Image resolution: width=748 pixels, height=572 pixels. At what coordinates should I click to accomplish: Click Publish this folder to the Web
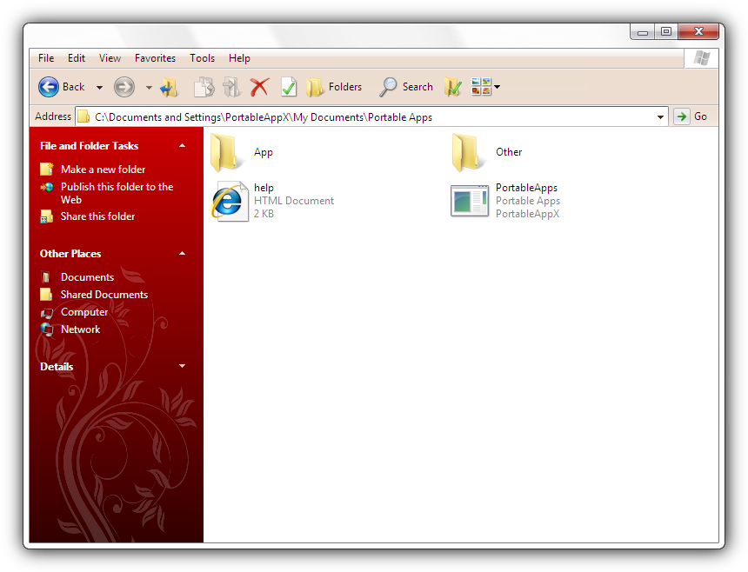point(117,193)
